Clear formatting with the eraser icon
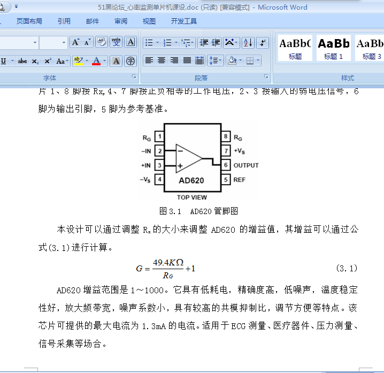This screenshot has height=373, width=384. tap(102, 42)
